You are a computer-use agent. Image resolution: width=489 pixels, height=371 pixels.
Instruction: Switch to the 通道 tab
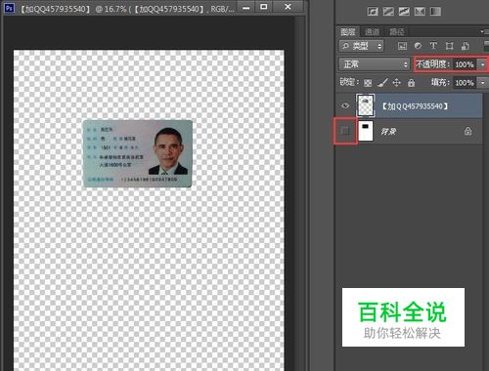tap(372, 31)
